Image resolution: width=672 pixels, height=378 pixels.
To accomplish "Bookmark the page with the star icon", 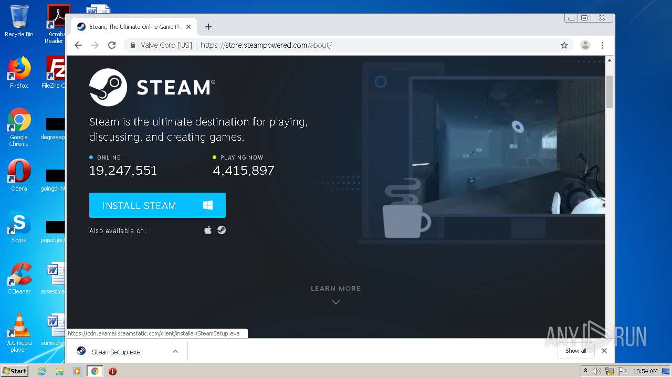I will point(564,45).
